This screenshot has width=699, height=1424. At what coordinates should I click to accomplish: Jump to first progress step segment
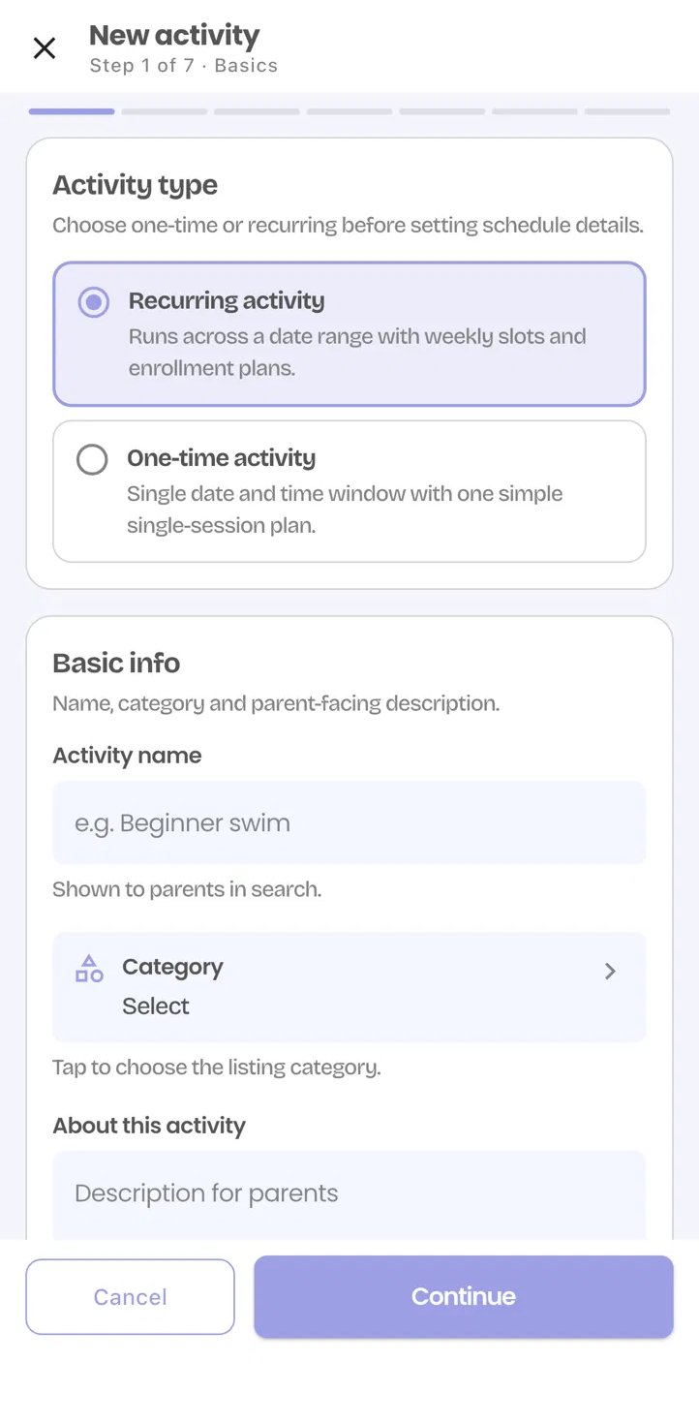coord(72,111)
